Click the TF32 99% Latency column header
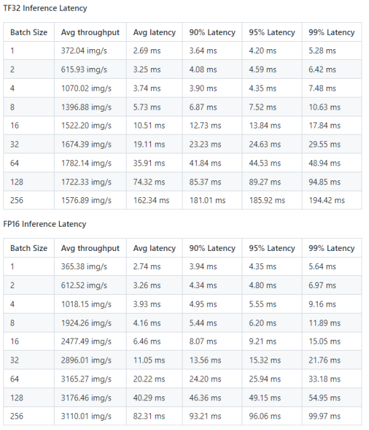Screen dimensions: 369x430 point(332,32)
